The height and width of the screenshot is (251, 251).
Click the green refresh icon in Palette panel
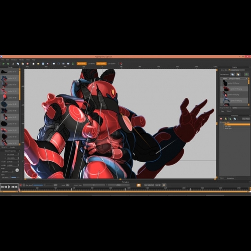pyautogui.click(x=246, y=74)
